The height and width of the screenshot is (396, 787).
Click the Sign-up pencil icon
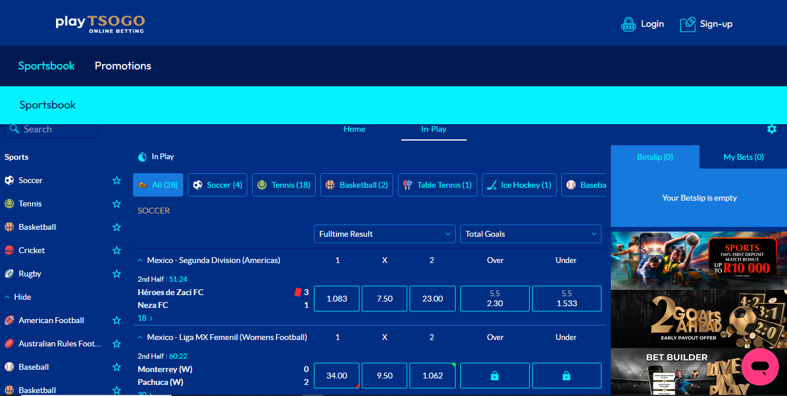point(688,24)
